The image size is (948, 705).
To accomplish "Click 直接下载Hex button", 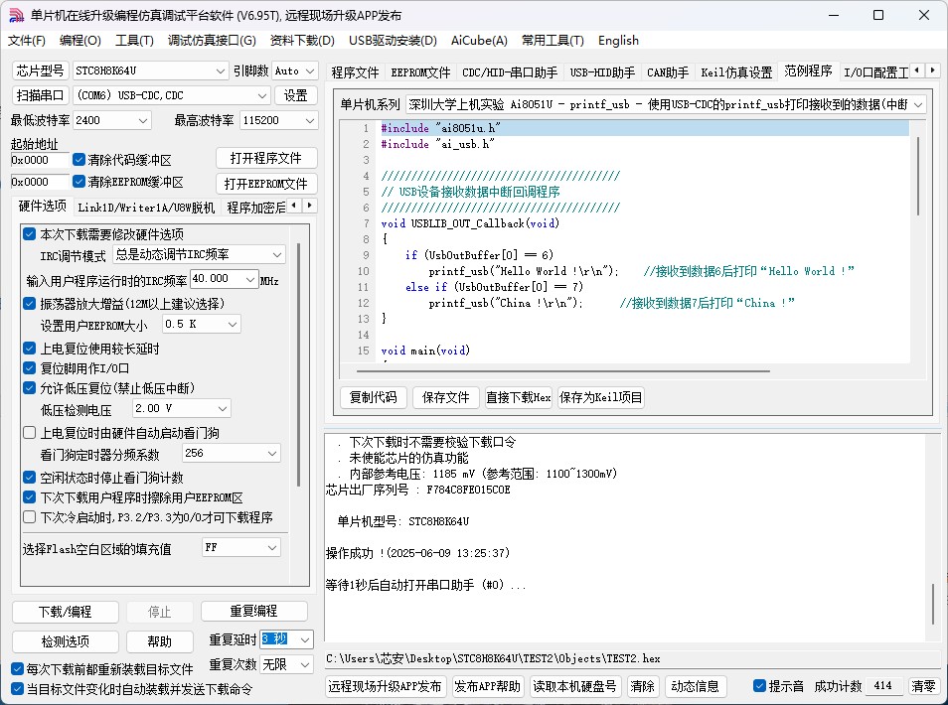I will point(518,397).
